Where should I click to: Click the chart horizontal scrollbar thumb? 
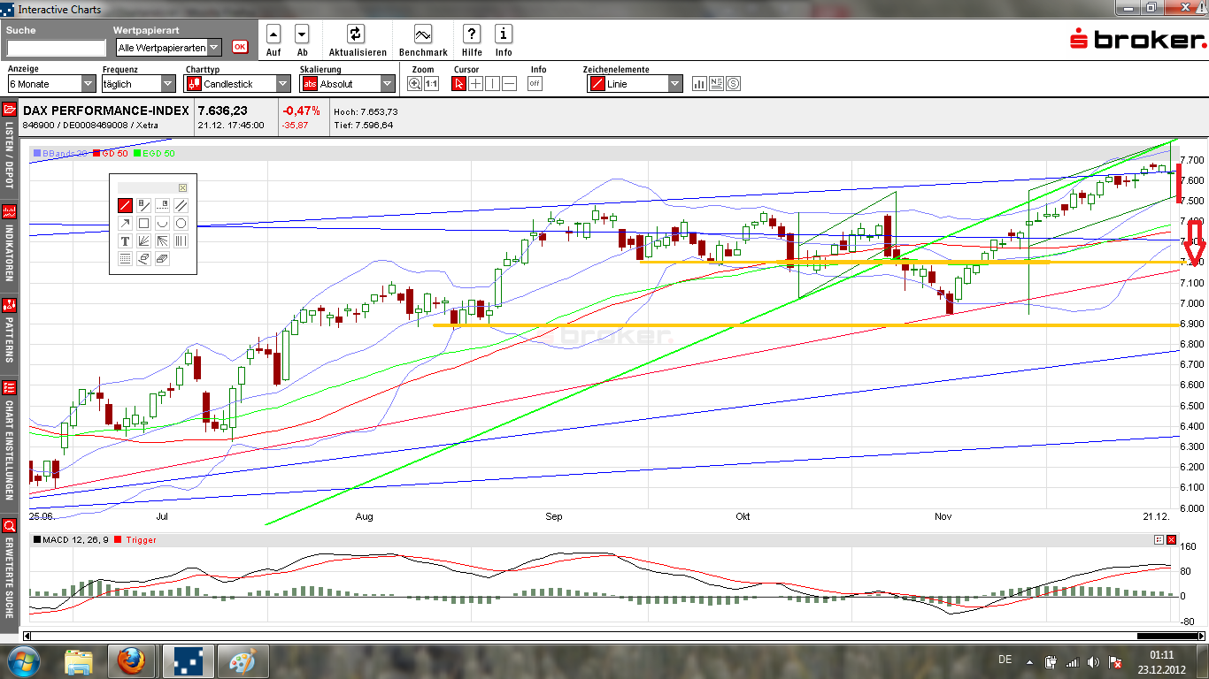click(x=1167, y=636)
